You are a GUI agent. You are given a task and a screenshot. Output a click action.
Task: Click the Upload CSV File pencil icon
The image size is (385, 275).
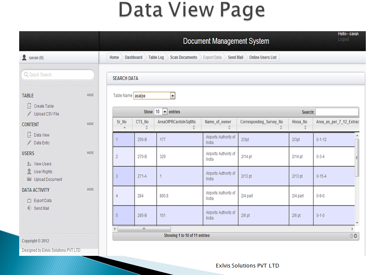point(29,114)
